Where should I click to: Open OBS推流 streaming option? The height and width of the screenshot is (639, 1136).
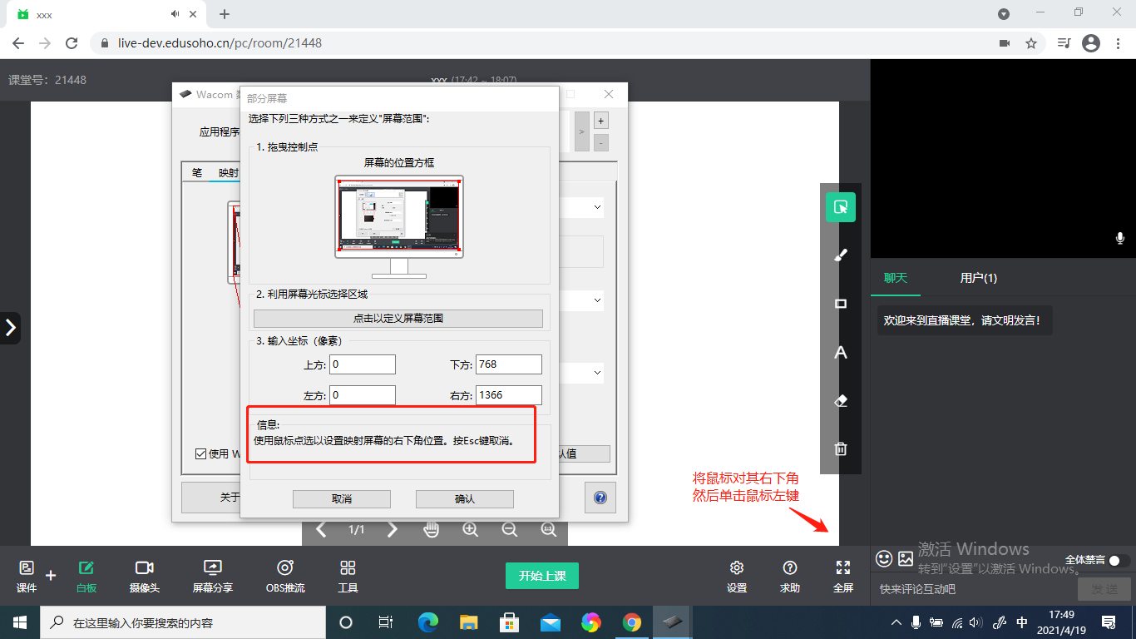(x=285, y=576)
